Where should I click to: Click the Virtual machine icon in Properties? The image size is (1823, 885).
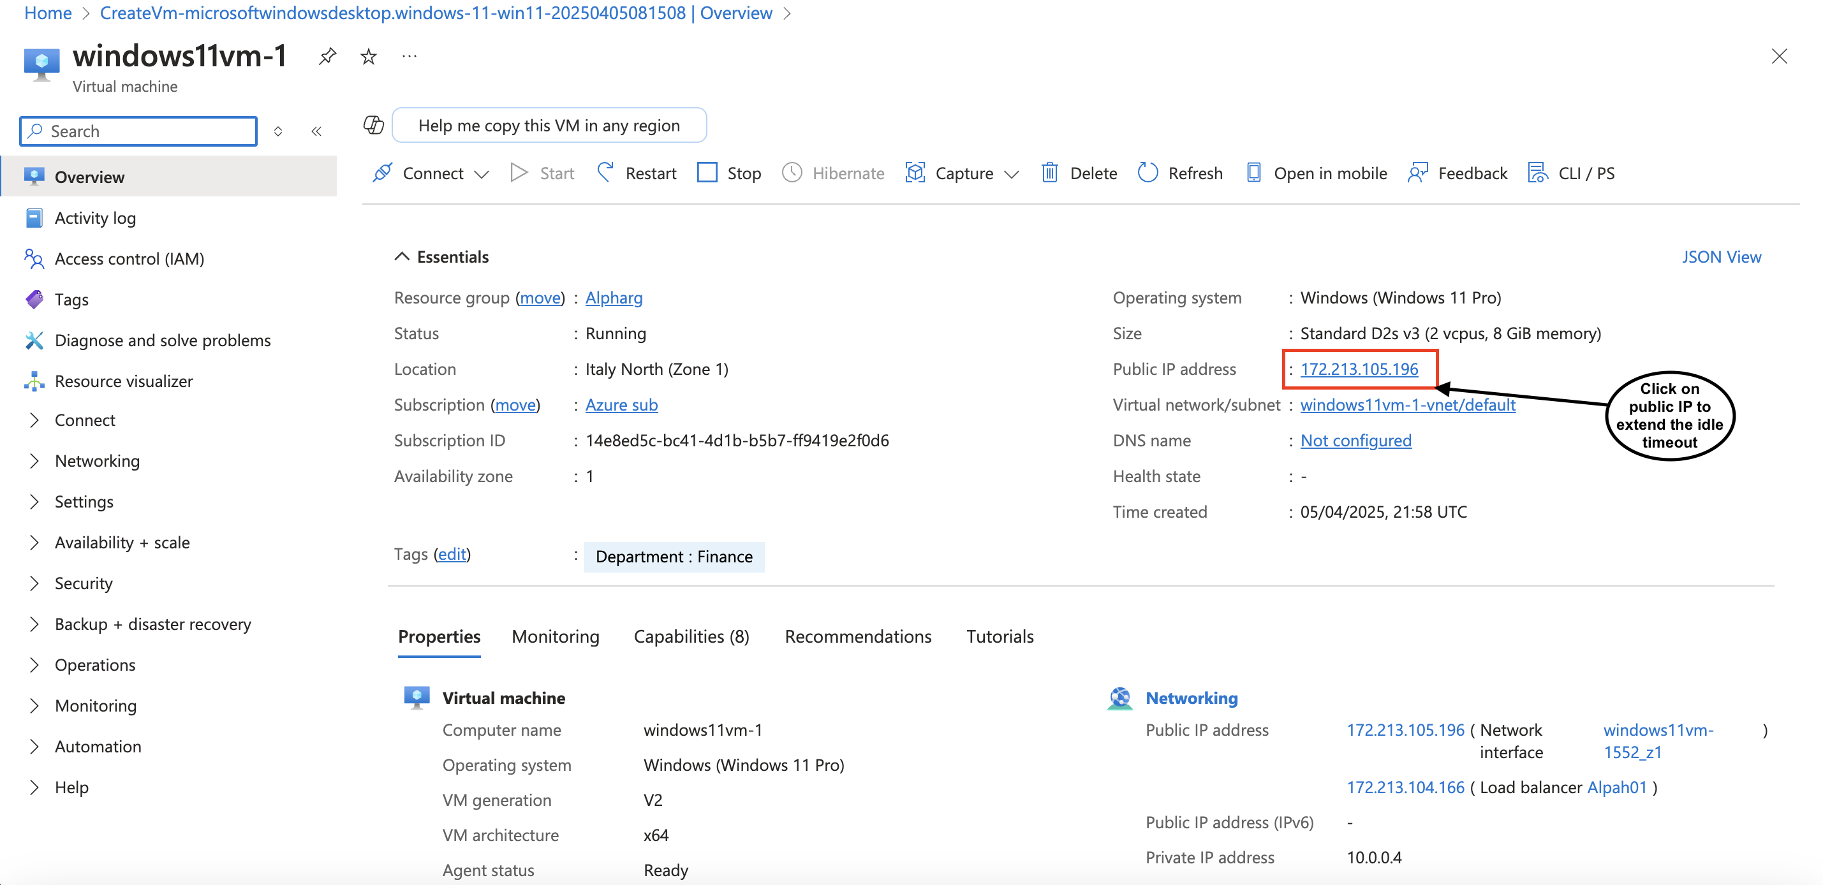point(417,698)
